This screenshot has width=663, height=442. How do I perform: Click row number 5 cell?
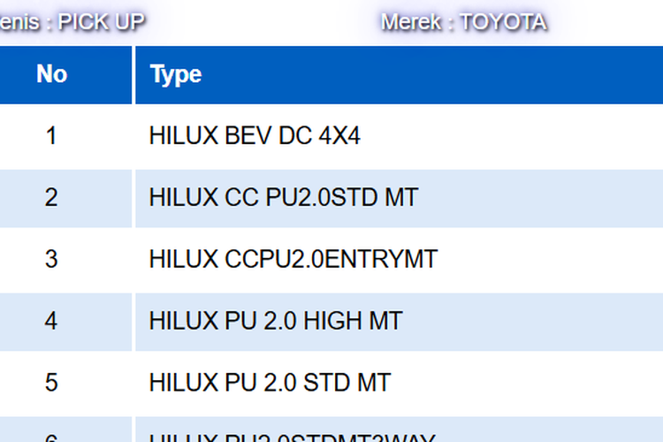pos(51,383)
